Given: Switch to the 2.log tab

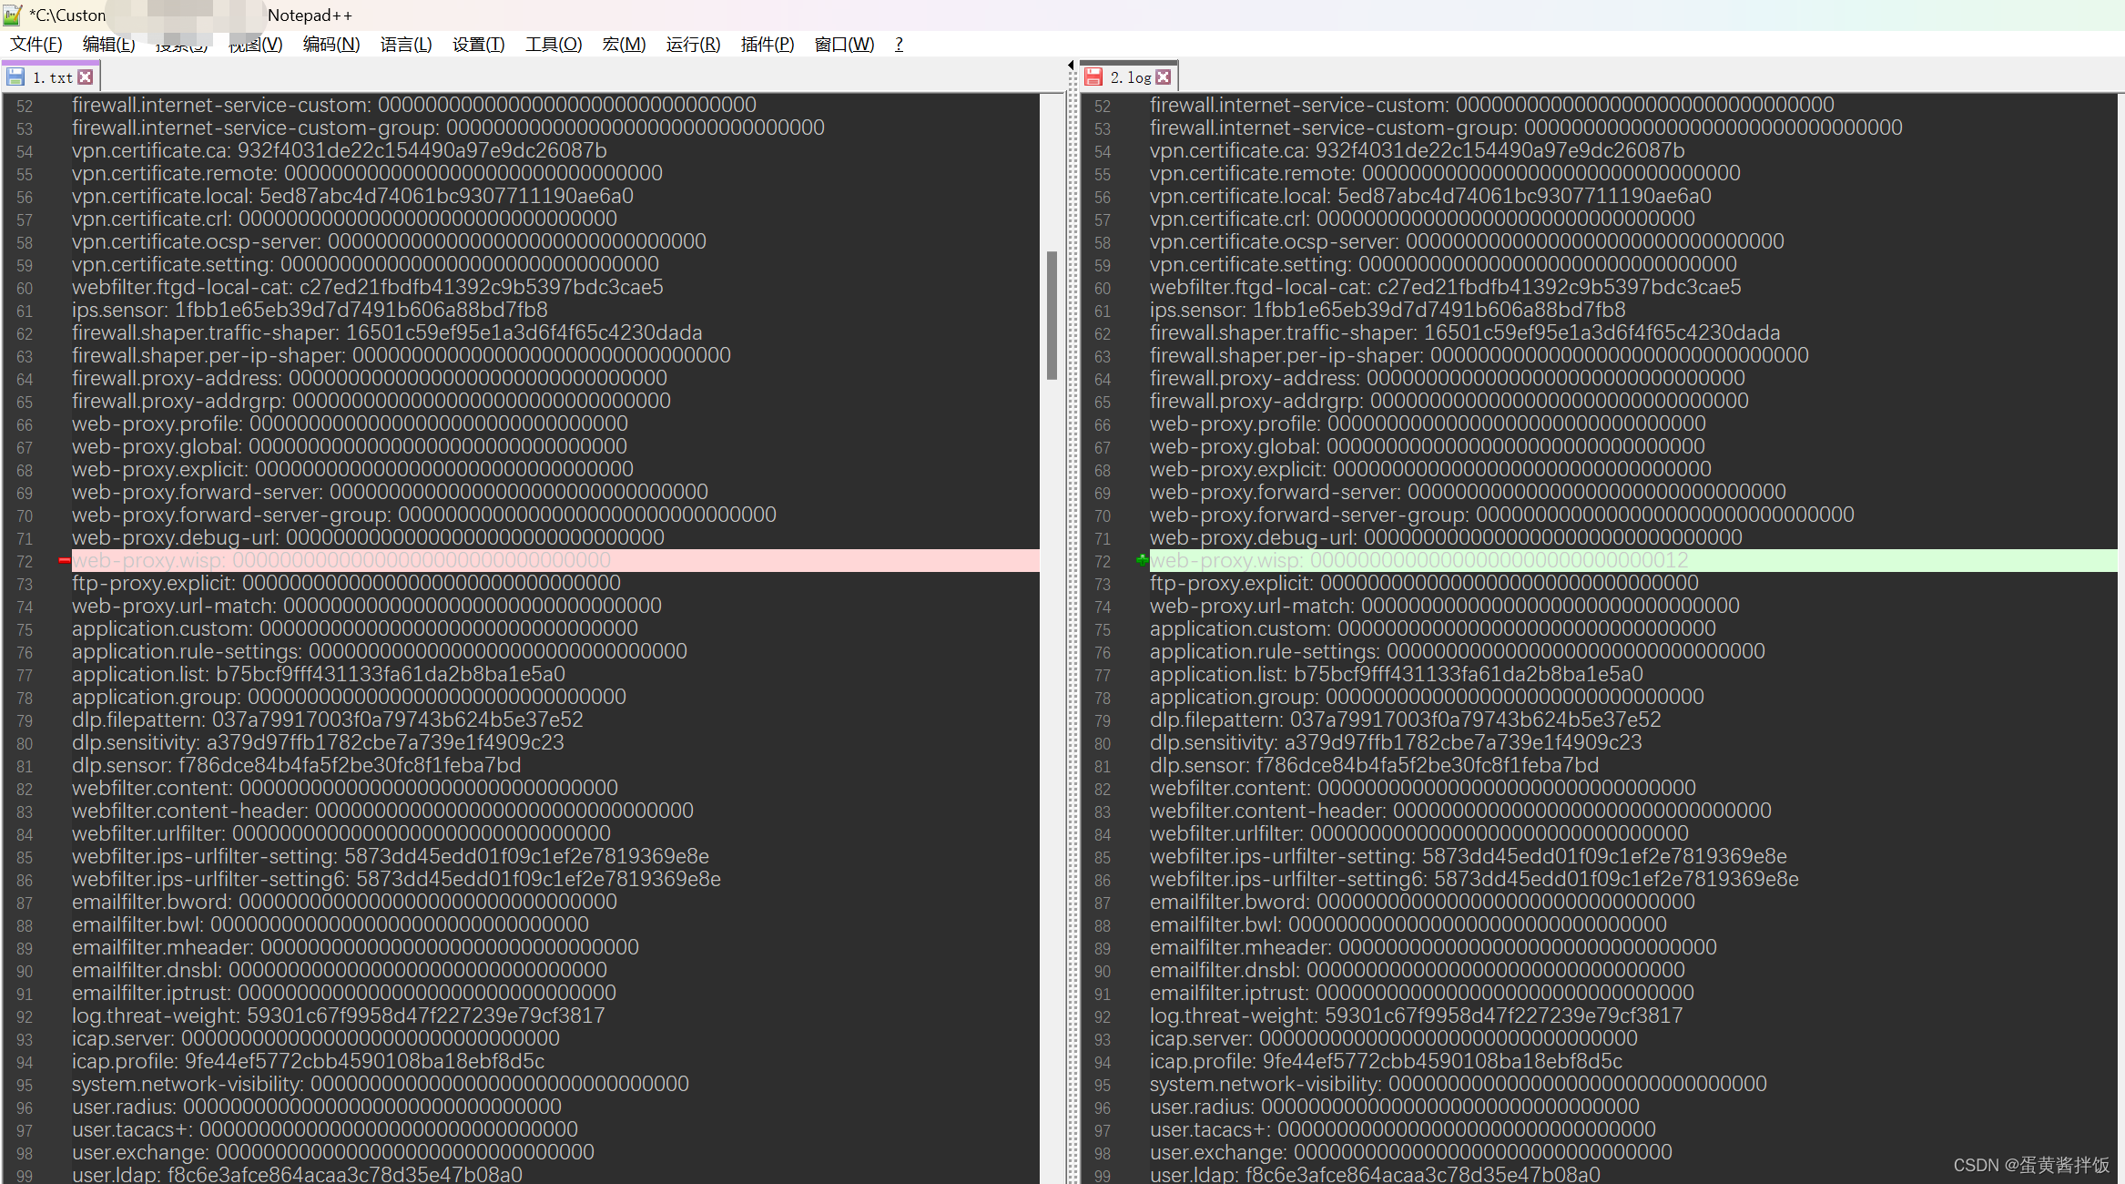Looking at the screenshot, I should 1129,77.
